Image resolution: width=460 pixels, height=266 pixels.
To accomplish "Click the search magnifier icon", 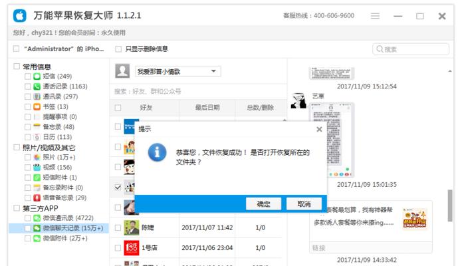I will pos(380,49).
